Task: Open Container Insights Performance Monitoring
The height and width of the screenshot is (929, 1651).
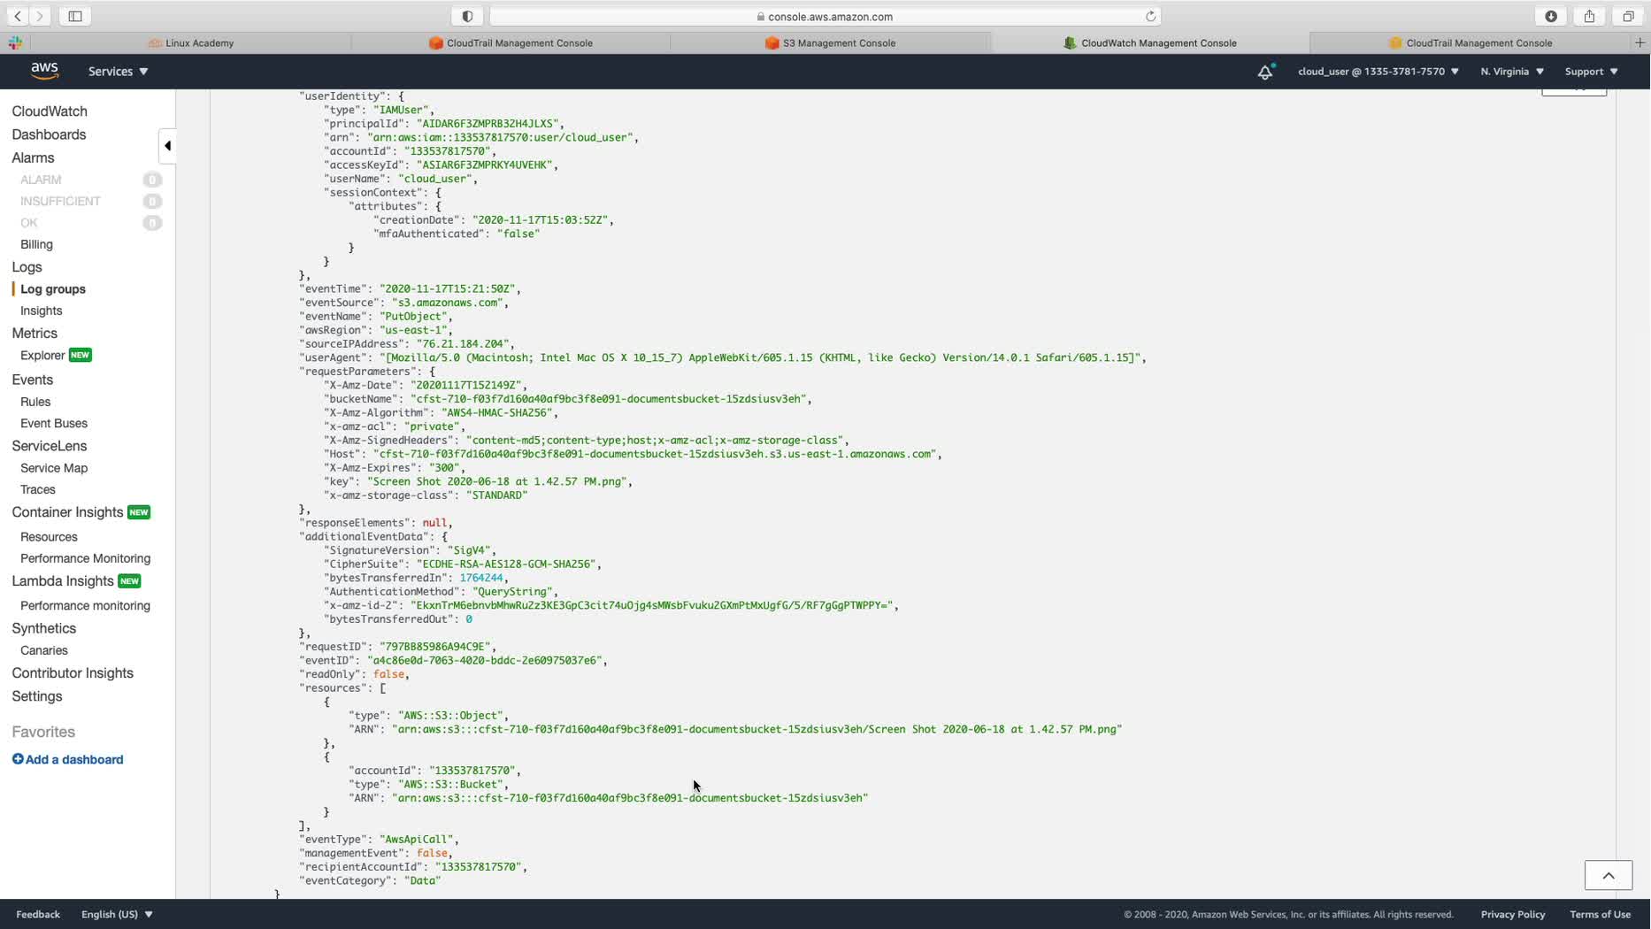Action: [x=85, y=558]
